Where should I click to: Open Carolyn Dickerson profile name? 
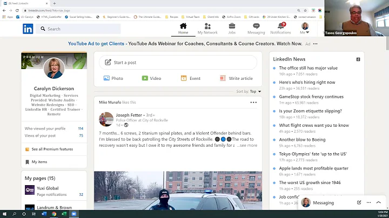54,88
